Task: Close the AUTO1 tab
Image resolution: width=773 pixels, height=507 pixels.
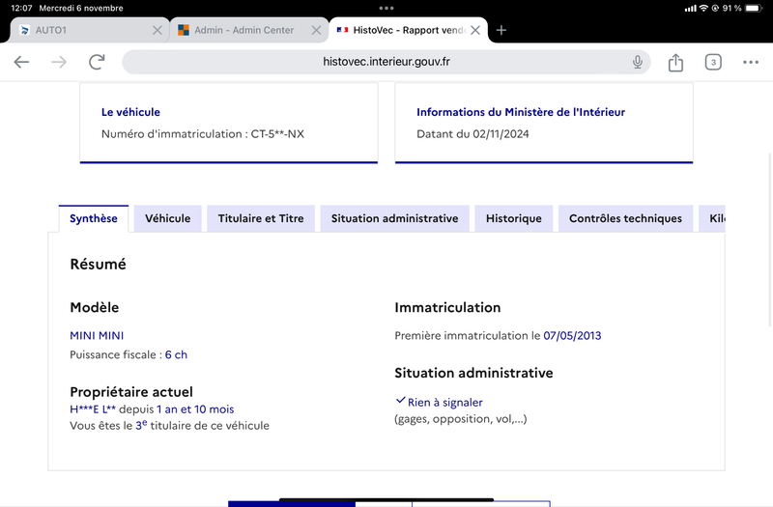Action: pos(157,30)
